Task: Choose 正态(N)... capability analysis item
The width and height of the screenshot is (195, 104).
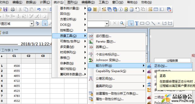Action: [169, 66]
